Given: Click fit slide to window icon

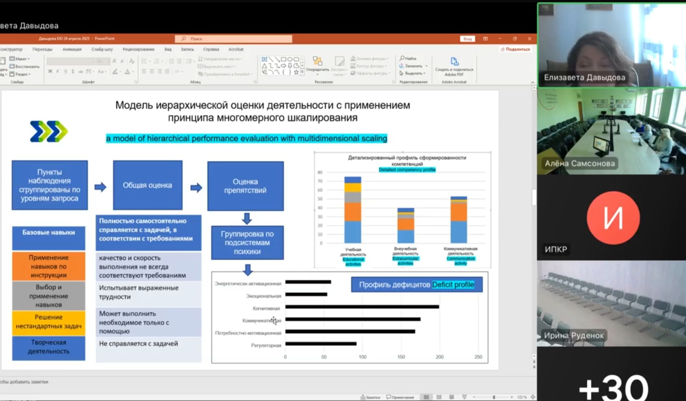Looking at the screenshot, I should [x=533, y=397].
